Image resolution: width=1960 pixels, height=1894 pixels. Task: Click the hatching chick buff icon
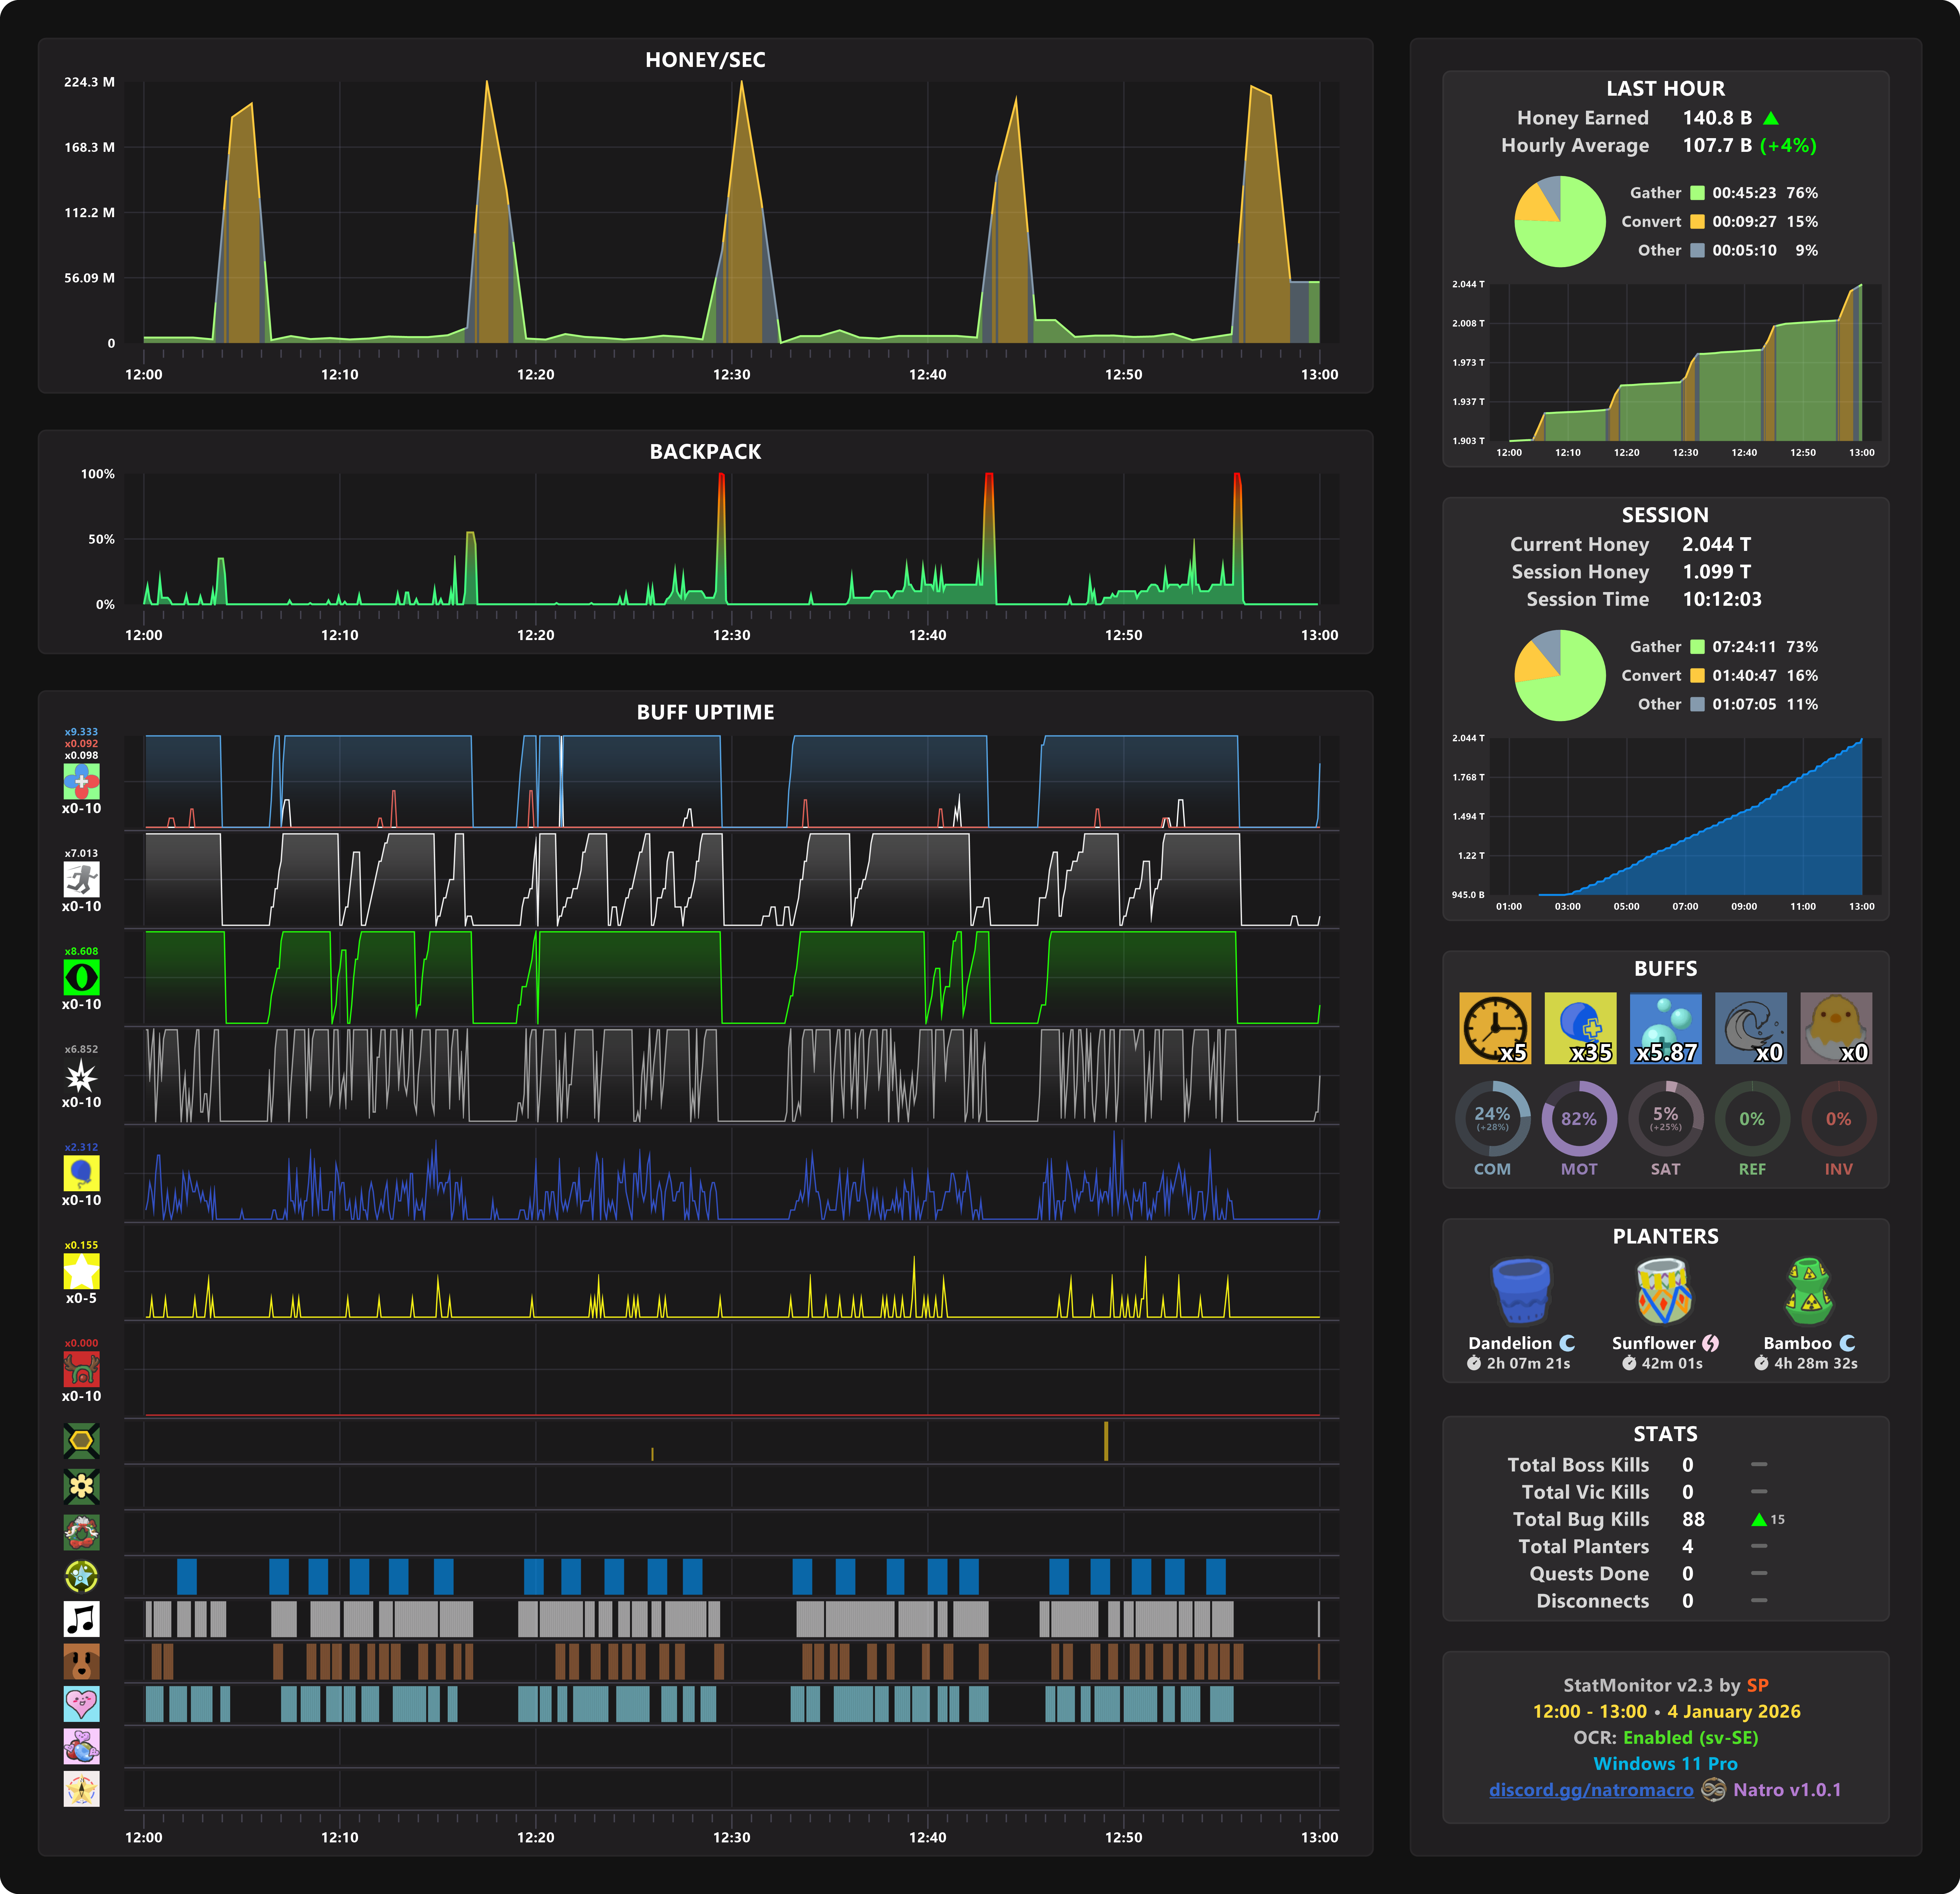(1836, 1027)
